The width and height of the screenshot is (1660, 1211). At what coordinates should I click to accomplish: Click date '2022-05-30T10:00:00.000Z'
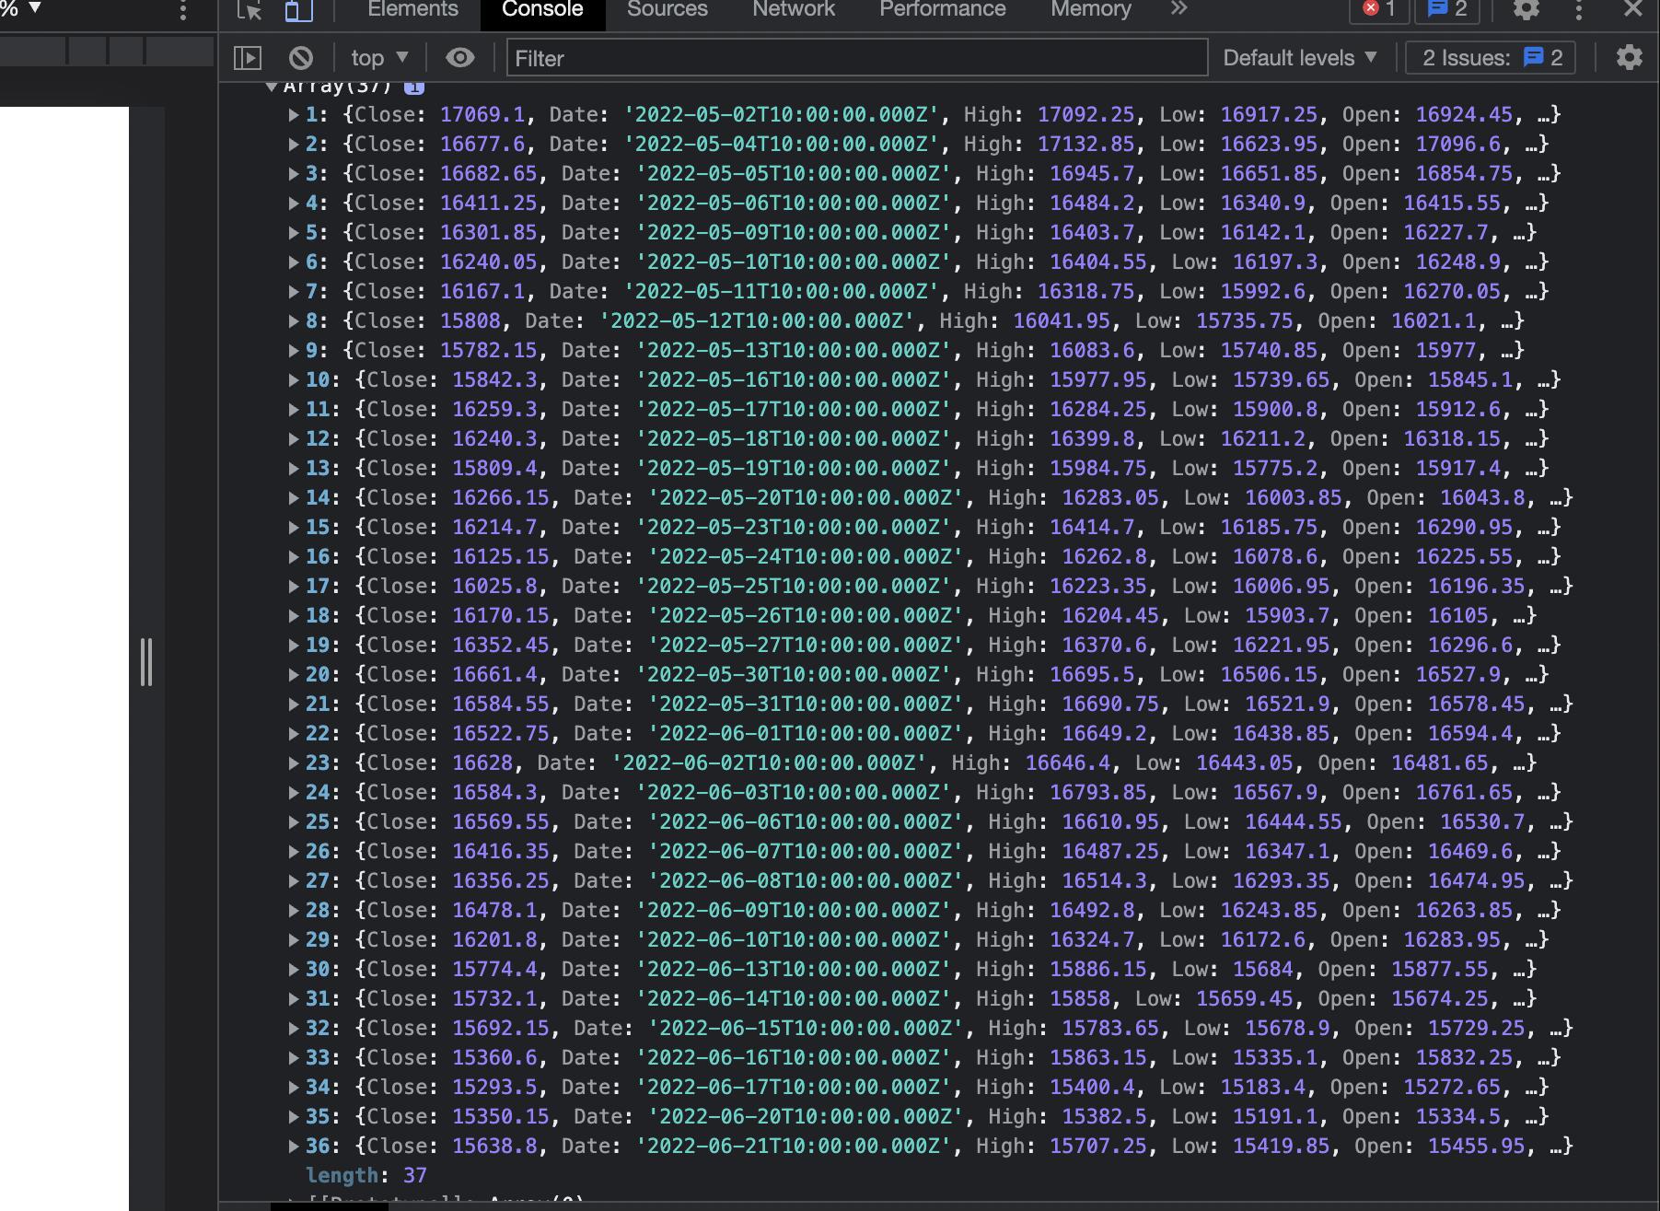click(793, 675)
